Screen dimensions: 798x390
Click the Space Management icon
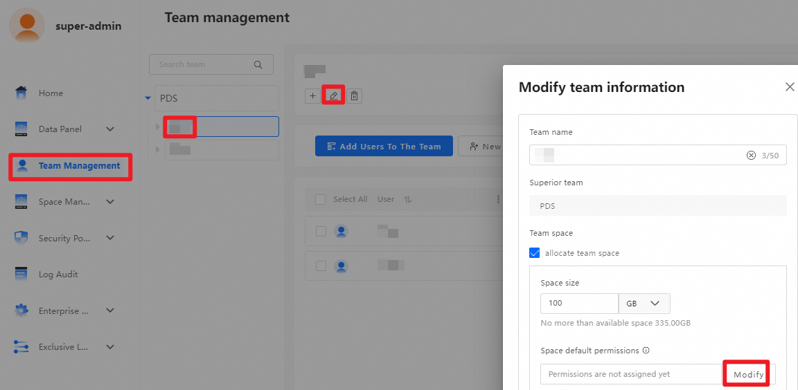(21, 202)
